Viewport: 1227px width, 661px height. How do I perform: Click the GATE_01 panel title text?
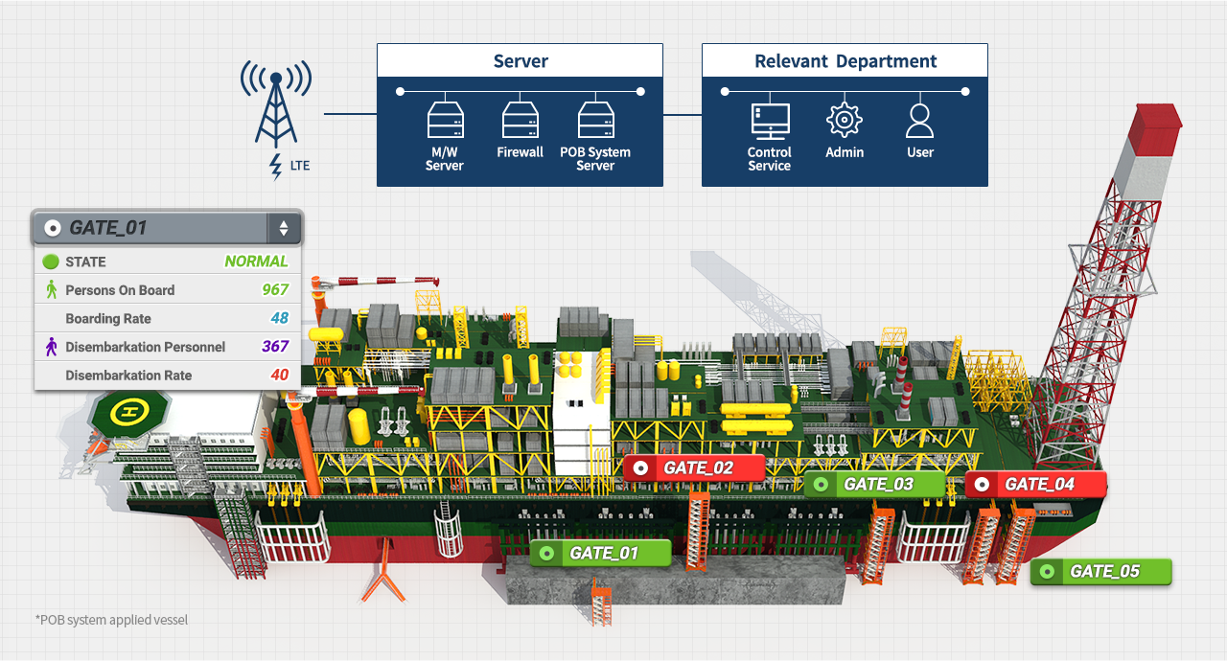click(108, 228)
